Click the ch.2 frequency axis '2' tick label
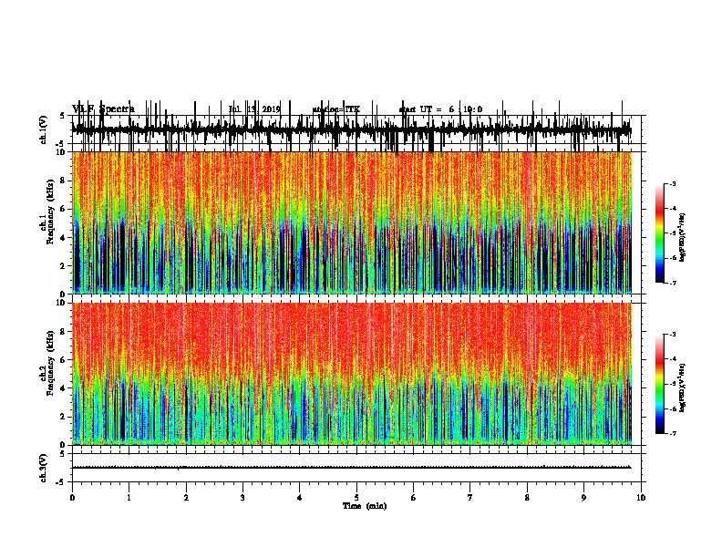 point(64,417)
